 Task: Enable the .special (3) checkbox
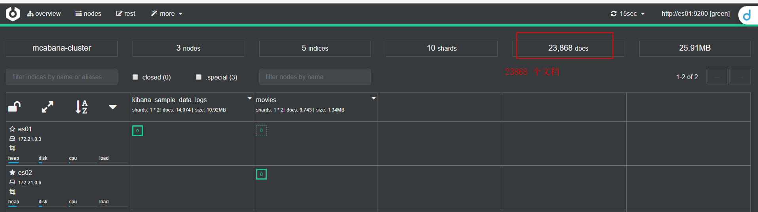(x=199, y=77)
